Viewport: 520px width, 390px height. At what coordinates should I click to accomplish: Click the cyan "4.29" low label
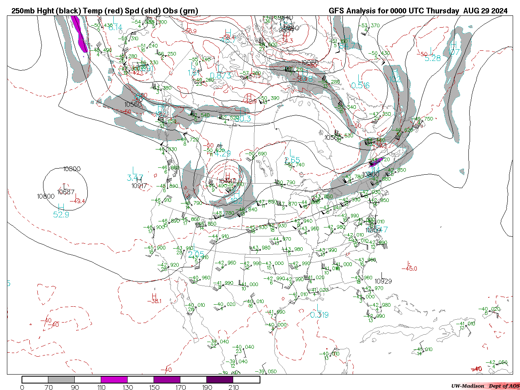coord(223,154)
